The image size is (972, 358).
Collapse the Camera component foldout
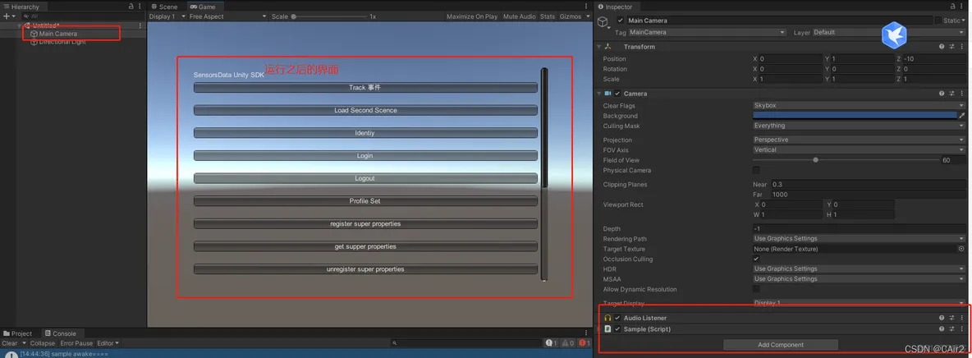point(598,94)
